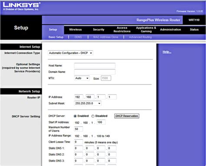Select the DDNS sub-tab
Viewport: 206px width, 166px height.
[x=78, y=37]
